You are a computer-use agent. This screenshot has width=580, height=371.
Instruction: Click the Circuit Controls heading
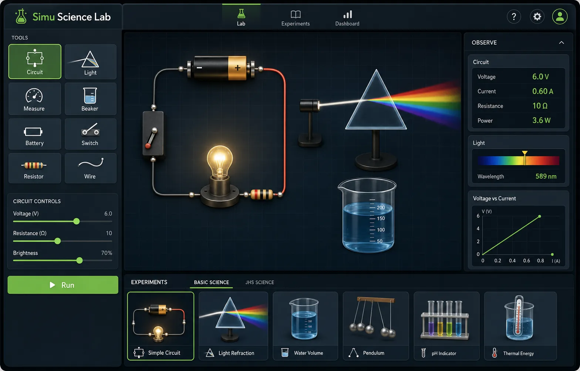pyautogui.click(x=37, y=201)
